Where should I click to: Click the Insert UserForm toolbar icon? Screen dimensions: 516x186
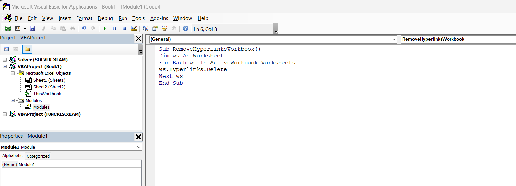tap(18, 29)
